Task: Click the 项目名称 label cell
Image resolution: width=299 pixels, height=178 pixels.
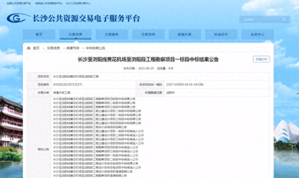Action: [x=39, y=76]
